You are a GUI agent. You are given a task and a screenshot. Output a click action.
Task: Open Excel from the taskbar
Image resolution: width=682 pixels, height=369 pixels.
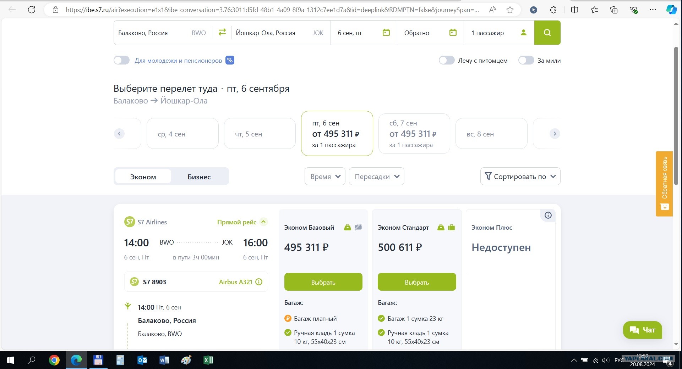208,360
